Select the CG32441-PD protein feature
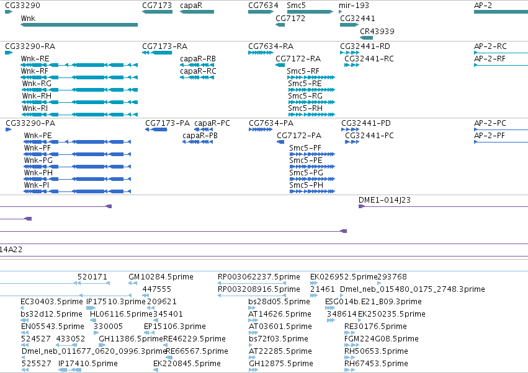Viewport: 528px width, 373px height. click(x=351, y=129)
